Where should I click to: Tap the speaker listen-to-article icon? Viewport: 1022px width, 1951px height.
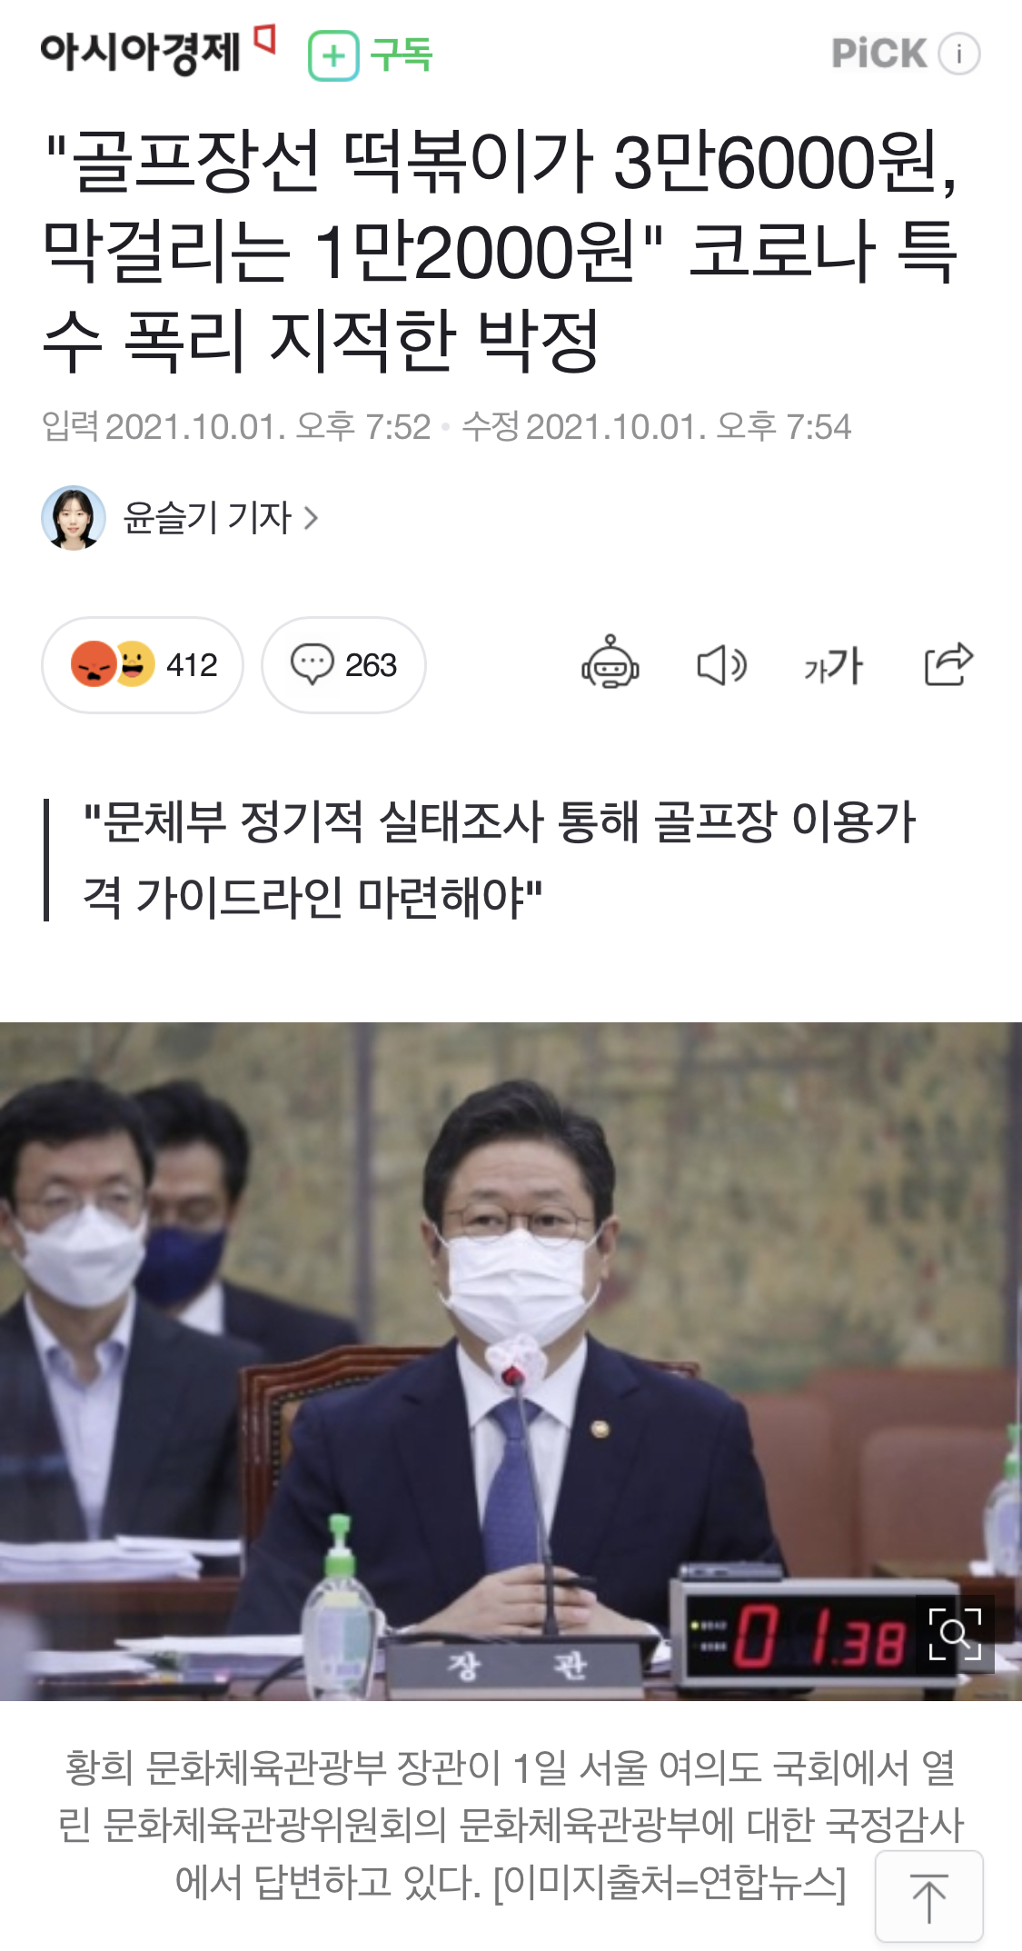click(x=722, y=665)
